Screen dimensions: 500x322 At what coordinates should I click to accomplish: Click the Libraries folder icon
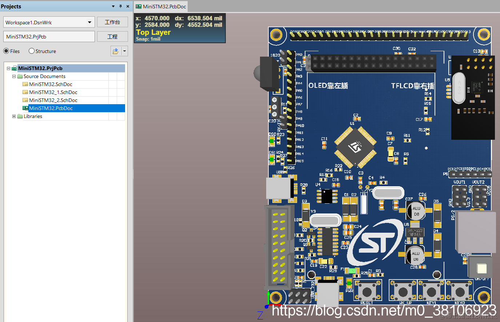(20, 116)
